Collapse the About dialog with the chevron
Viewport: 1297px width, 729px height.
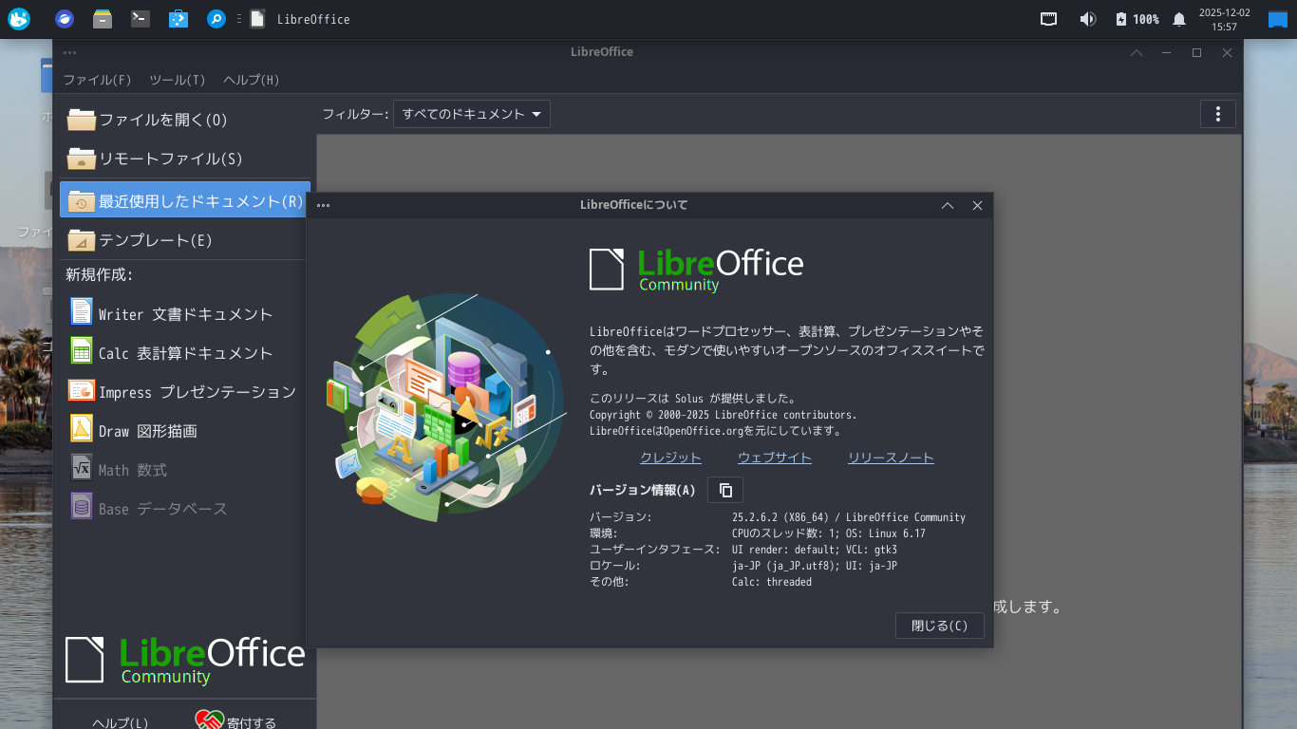click(947, 204)
